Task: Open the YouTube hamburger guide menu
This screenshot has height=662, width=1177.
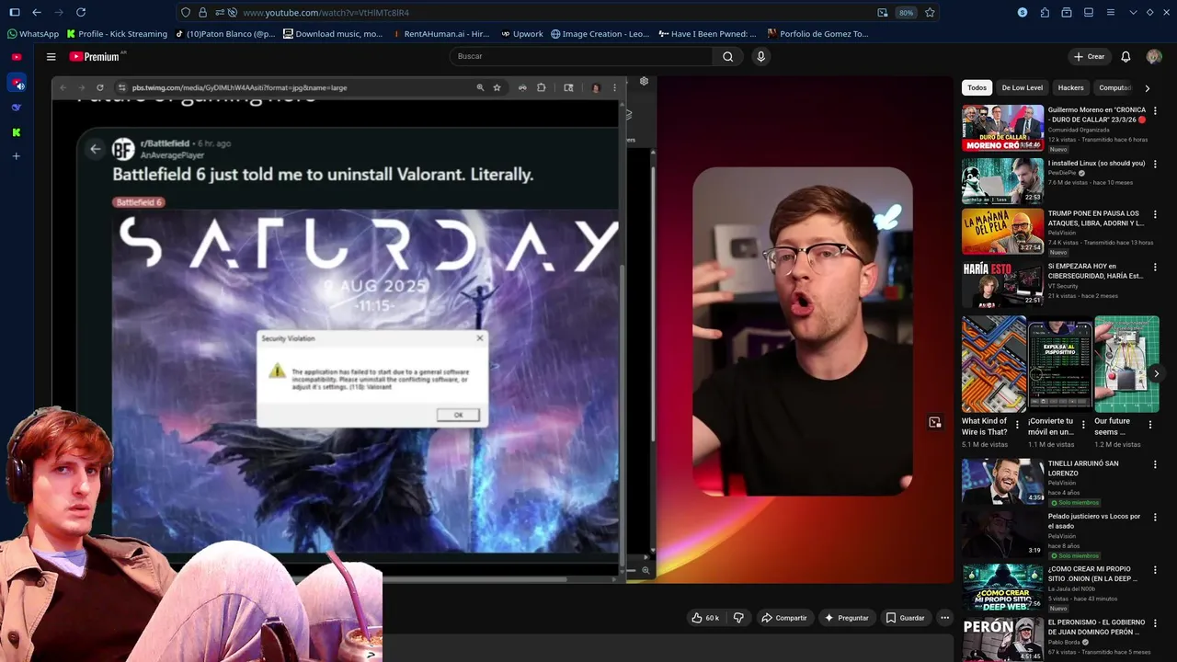Action: (x=51, y=56)
